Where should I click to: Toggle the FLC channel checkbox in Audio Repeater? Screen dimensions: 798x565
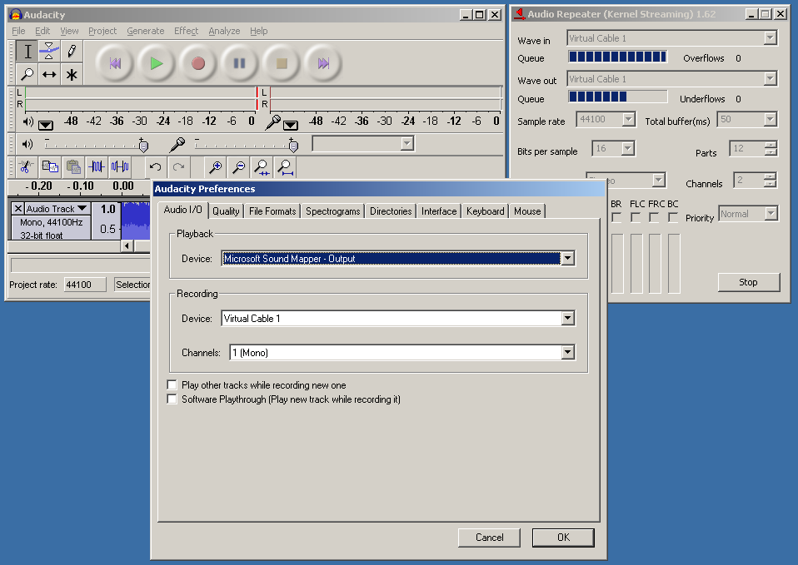click(635, 218)
